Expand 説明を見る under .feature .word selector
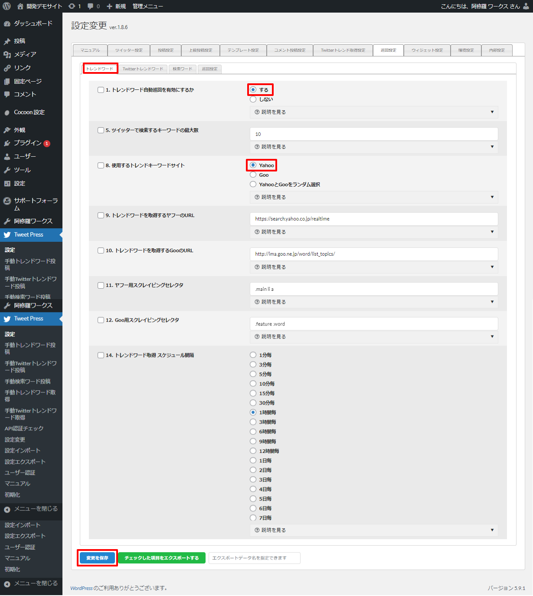533x596 pixels. pos(374,336)
